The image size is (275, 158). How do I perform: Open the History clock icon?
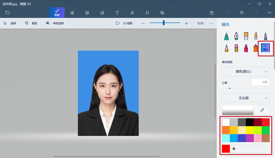242,13
